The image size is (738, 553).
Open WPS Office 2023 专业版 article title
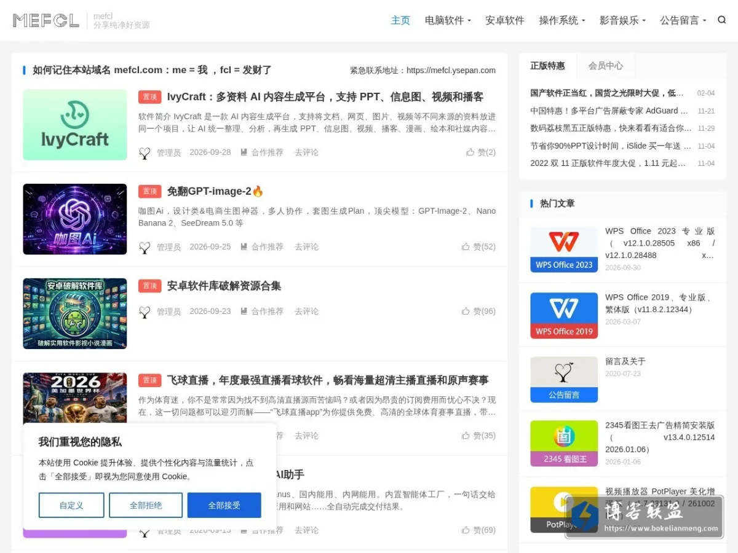coord(660,243)
